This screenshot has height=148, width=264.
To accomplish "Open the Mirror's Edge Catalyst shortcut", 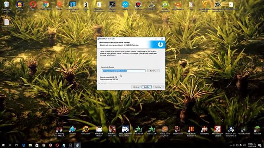I will coord(218,131).
